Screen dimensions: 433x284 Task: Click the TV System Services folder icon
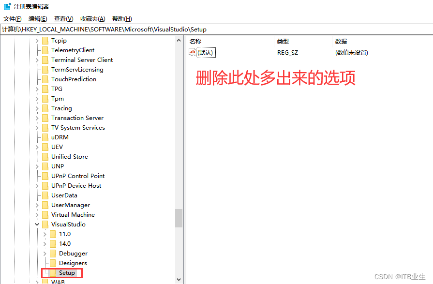(45, 128)
